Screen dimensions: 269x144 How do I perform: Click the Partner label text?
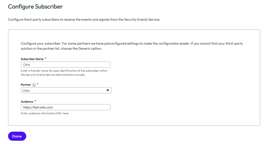coord(26,85)
